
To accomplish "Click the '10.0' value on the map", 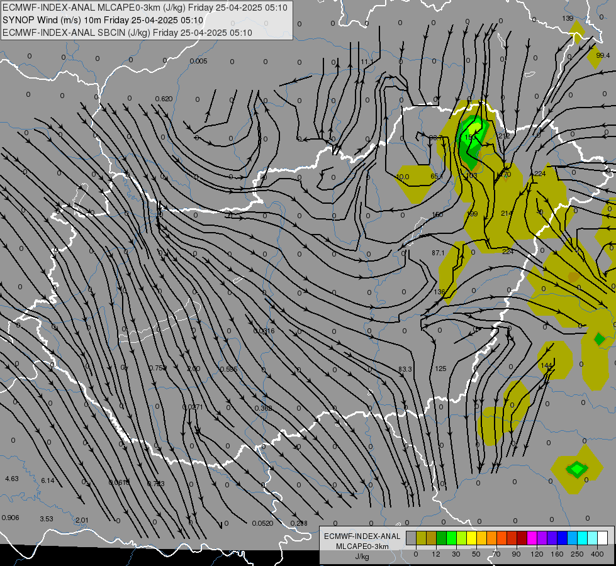I will (x=403, y=177).
